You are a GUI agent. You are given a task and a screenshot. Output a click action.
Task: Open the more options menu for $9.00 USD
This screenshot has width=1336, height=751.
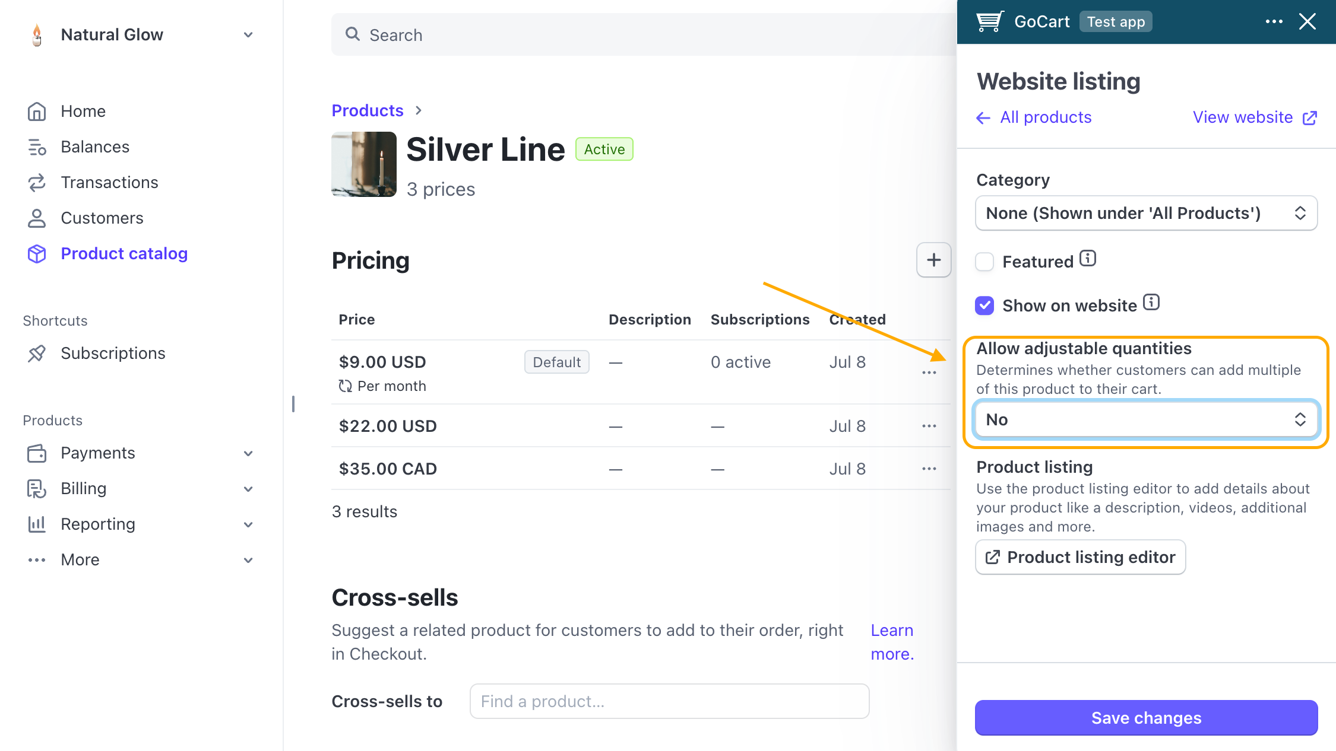[x=929, y=373]
